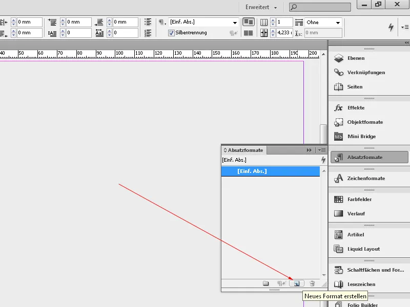The width and height of the screenshot is (410, 307).
Task: Click the number of columns field
Action: pyautogui.click(x=284, y=22)
